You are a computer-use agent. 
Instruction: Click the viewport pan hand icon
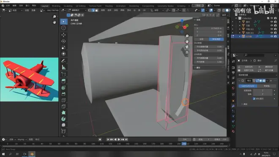(187, 41)
